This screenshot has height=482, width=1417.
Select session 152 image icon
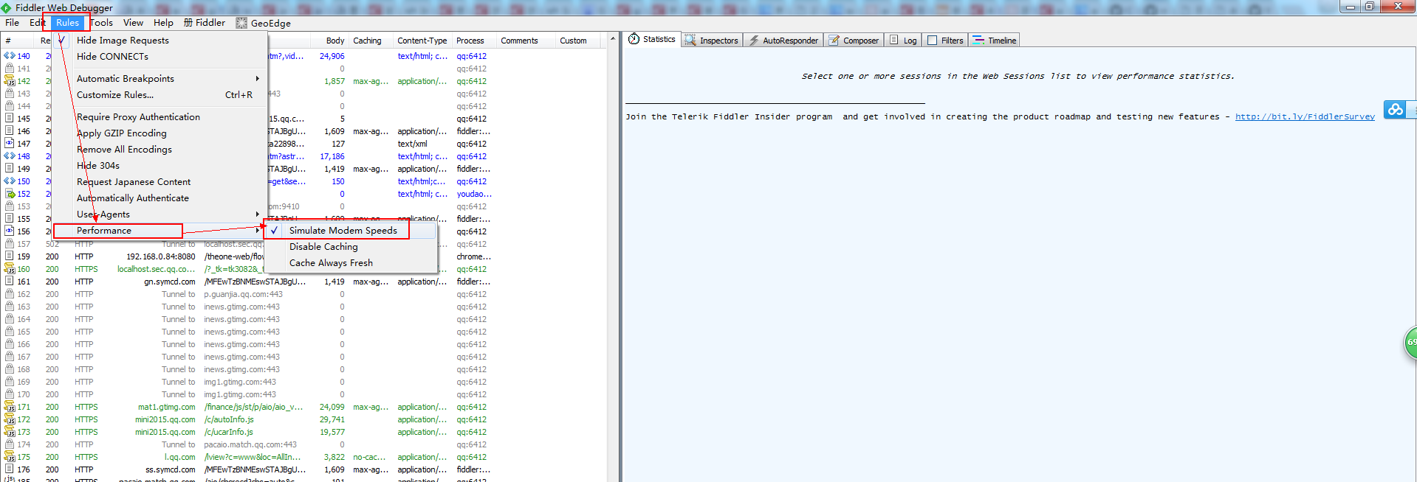pyautogui.click(x=10, y=194)
